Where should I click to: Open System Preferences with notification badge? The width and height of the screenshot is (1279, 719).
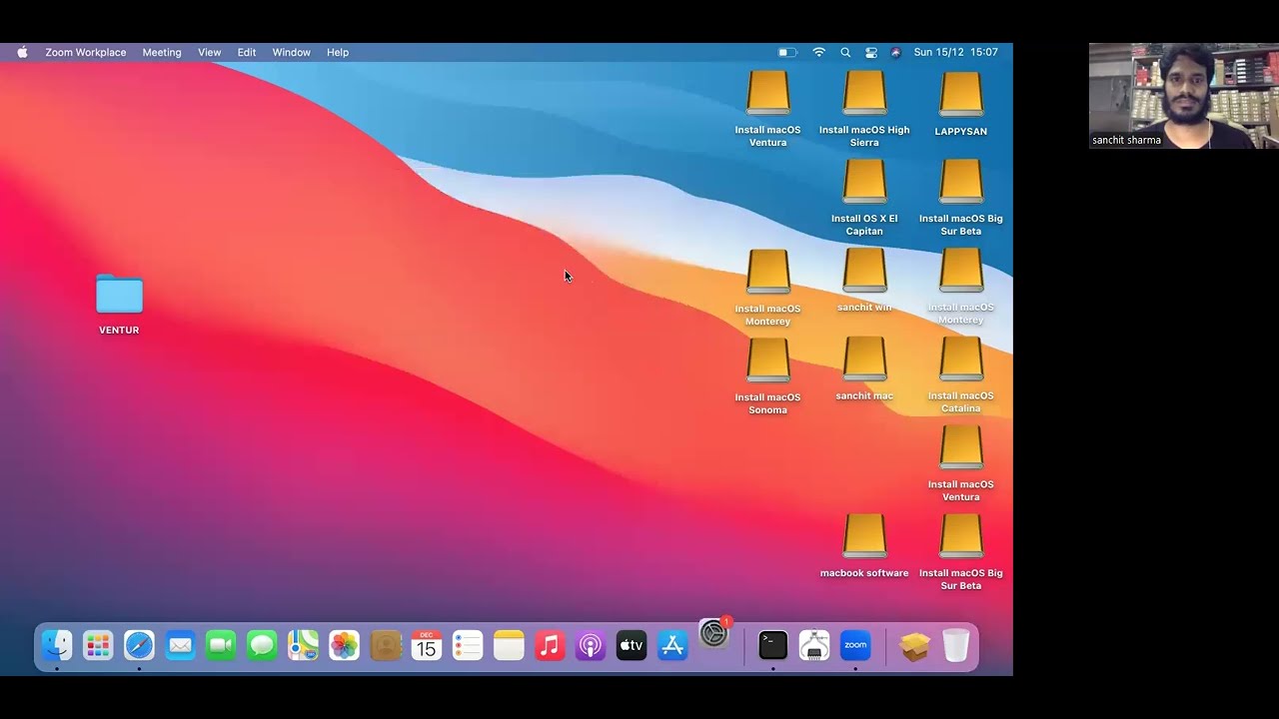pos(714,633)
